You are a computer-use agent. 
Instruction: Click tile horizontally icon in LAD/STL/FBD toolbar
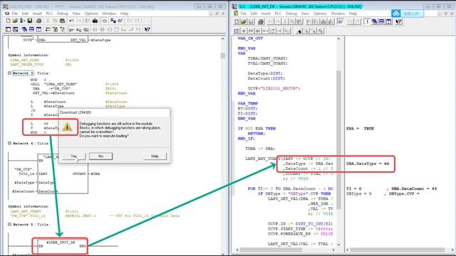[x=31, y=29]
